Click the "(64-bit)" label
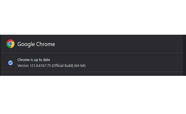This screenshot has height=114, width=186. point(80,65)
